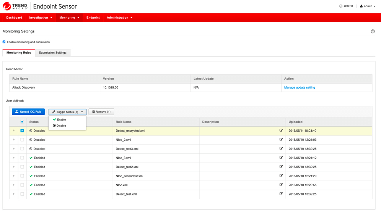Screen dimensions: 381x211
Task: Click the help question mark icon
Action: coord(373,31)
